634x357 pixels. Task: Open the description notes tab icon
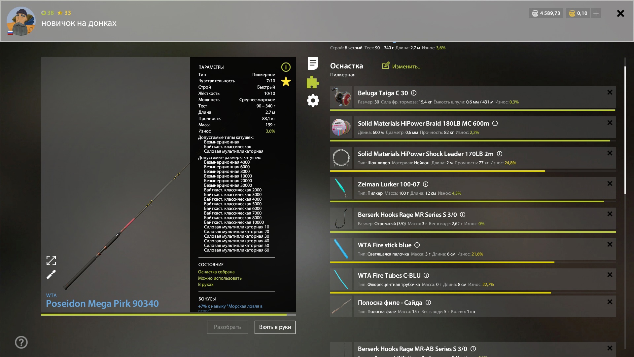(x=313, y=63)
